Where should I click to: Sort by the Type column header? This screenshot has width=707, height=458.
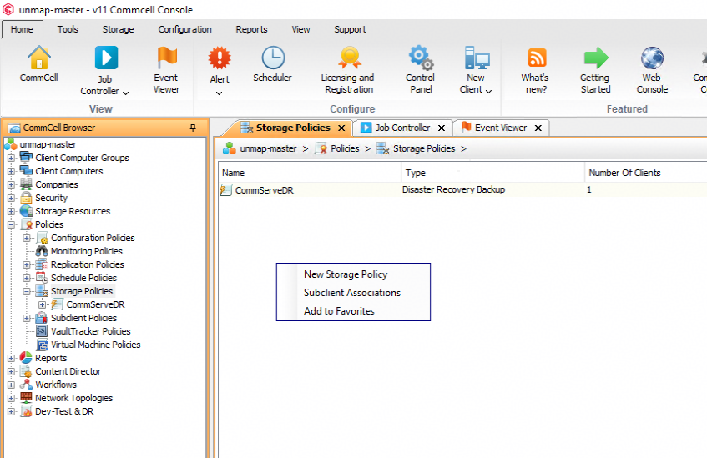click(x=493, y=173)
